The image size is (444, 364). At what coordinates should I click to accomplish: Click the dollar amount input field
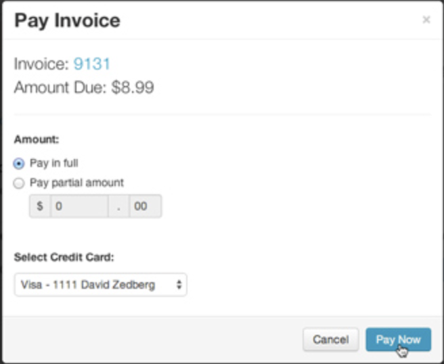click(79, 206)
